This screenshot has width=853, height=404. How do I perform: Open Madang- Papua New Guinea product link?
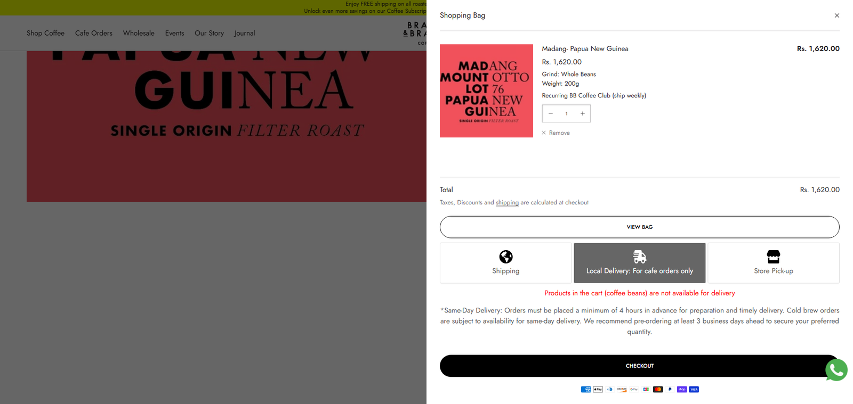pyautogui.click(x=585, y=48)
